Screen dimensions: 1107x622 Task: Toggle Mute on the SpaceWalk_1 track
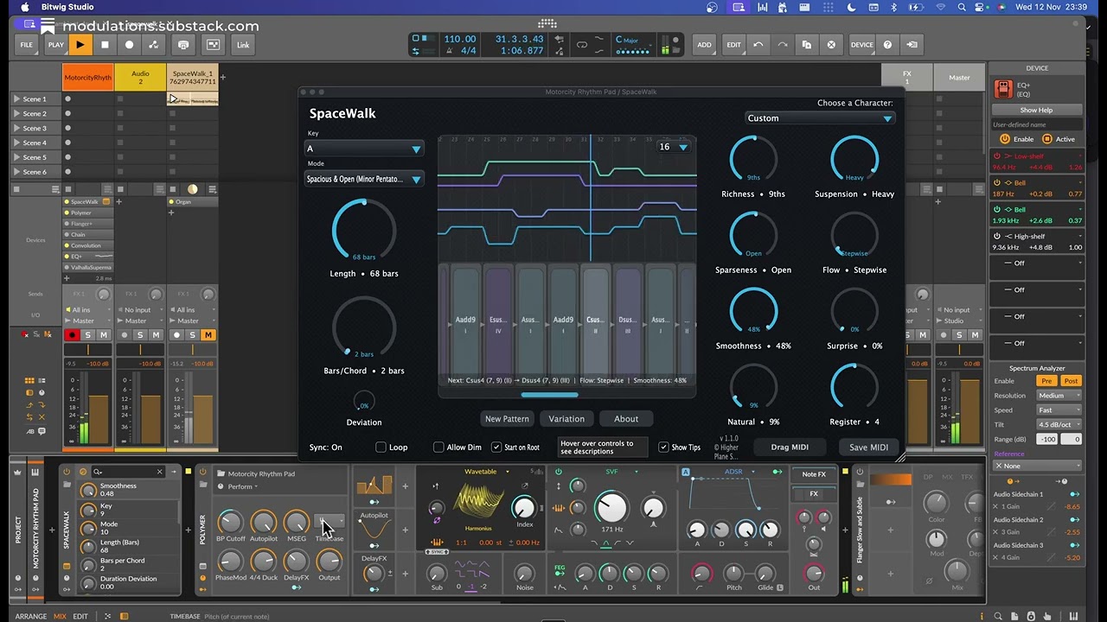(x=208, y=335)
